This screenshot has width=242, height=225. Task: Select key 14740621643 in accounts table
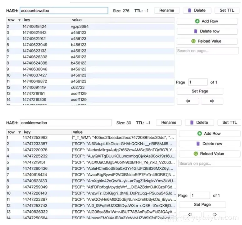[34, 32]
